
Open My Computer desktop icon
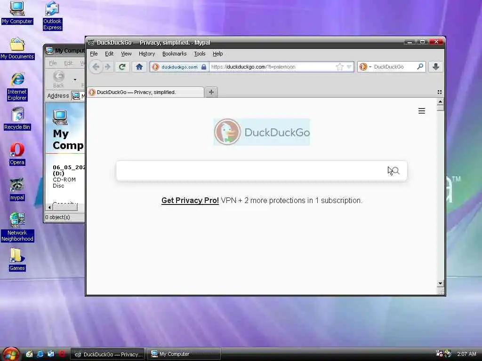click(17, 13)
